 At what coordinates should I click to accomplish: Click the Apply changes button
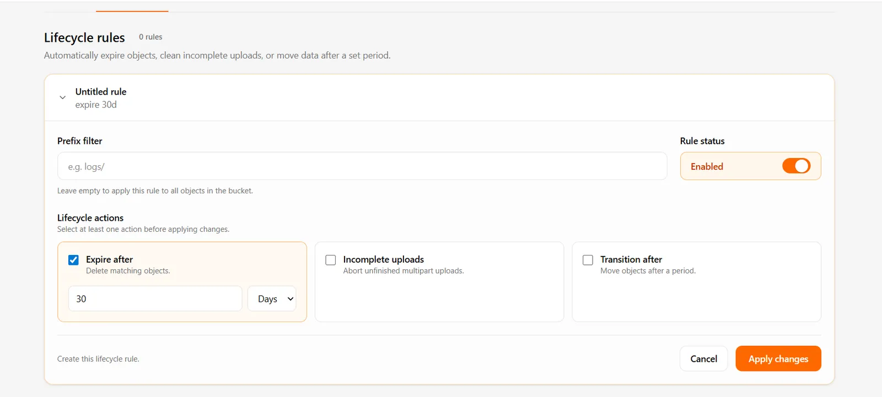click(778, 358)
